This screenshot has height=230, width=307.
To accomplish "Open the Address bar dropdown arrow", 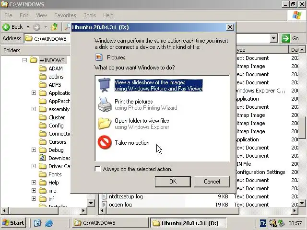I will (274, 38).
